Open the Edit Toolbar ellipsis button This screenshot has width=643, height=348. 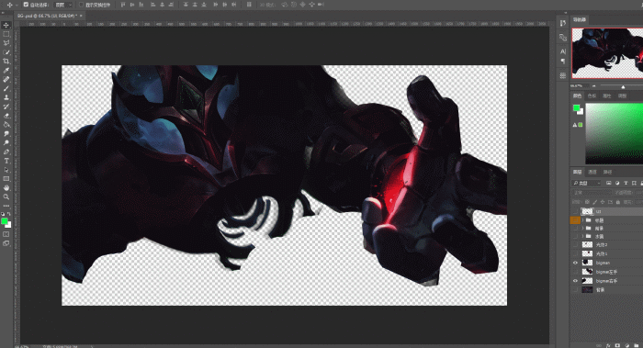(x=6, y=206)
